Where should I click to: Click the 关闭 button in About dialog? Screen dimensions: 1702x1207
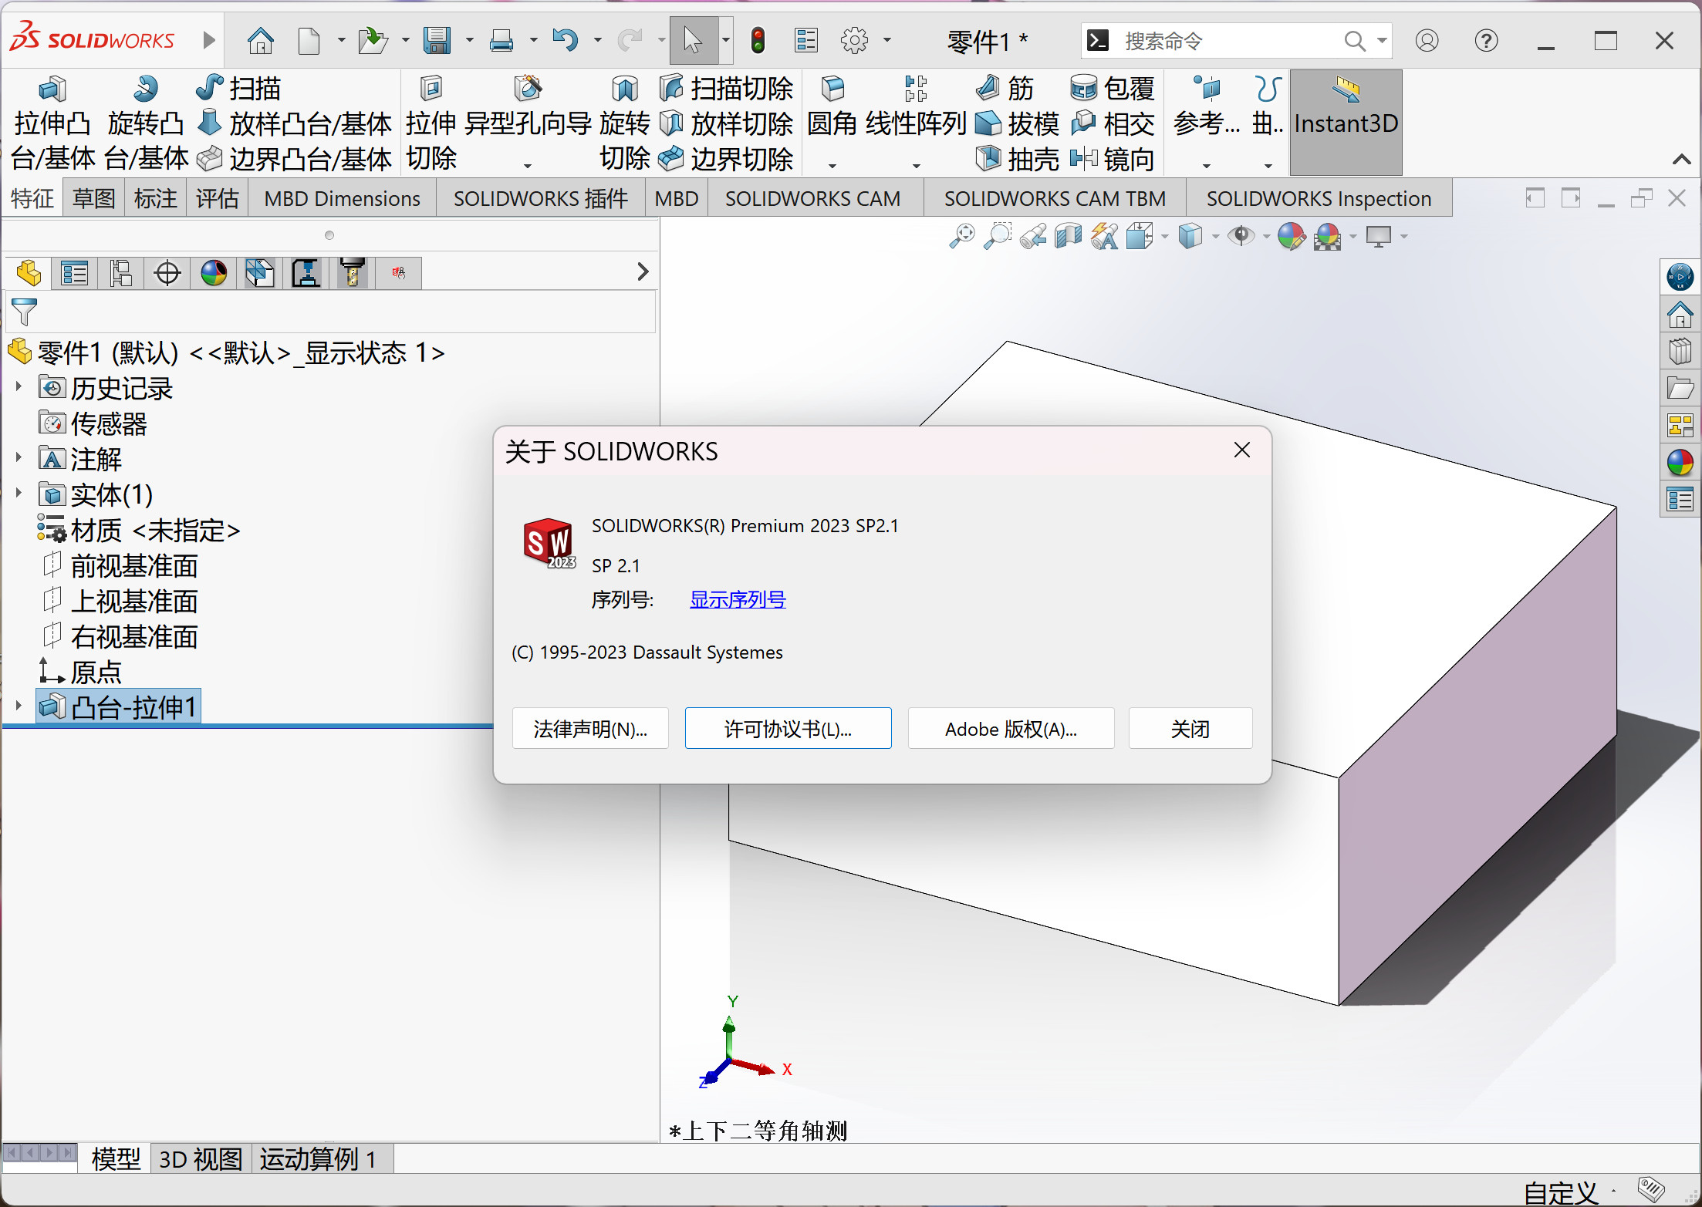1190,728
